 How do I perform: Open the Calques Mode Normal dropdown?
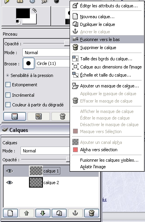pos(45,151)
